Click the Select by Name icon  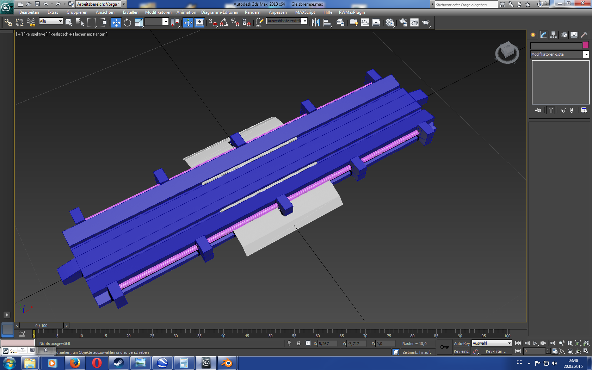80,23
